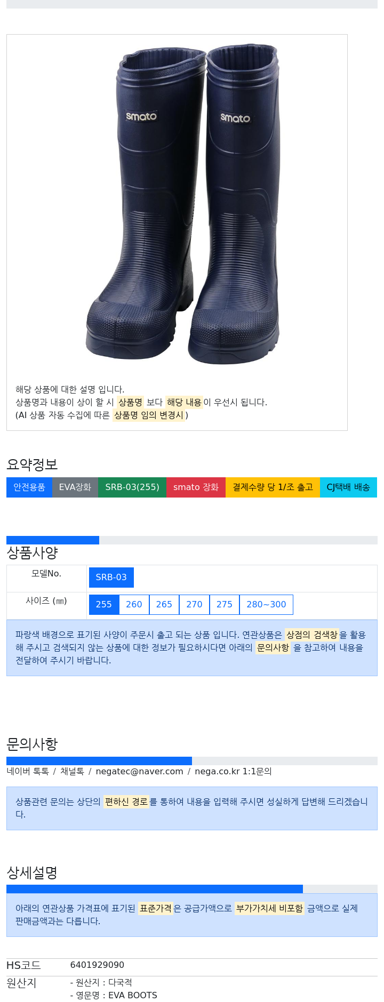Screen dimensions: 384x1002
Task: Choose size 270 option
Action: pos(194,605)
